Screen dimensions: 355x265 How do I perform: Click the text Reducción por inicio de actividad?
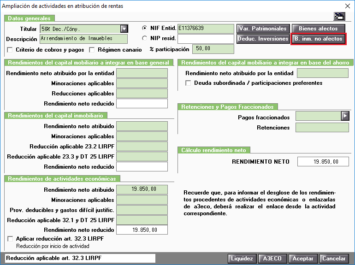pyautogui.click(x=53, y=246)
